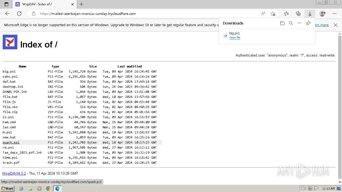Open a new tab with plus

point(81,4)
